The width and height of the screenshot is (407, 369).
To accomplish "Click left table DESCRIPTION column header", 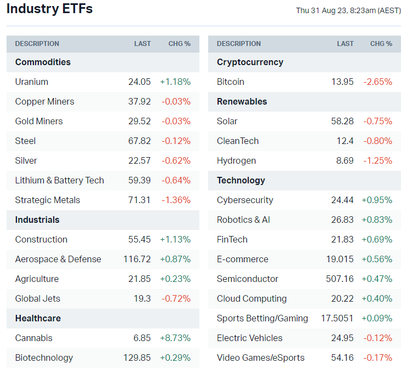I will (x=37, y=44).
